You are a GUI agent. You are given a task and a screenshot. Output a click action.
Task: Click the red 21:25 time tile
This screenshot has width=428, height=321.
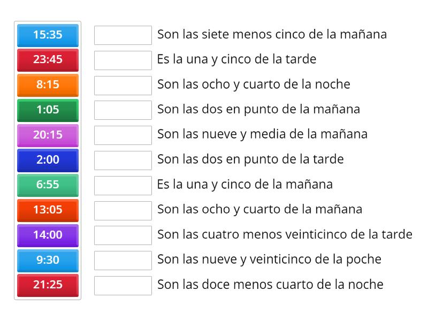click(48, 286)
